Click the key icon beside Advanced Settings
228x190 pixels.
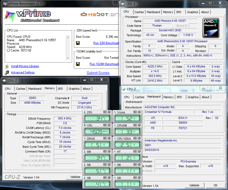coord(7,73)
